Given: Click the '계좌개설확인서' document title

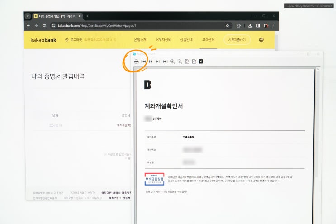Looking at the screenshot, I should tap(164, 106).
